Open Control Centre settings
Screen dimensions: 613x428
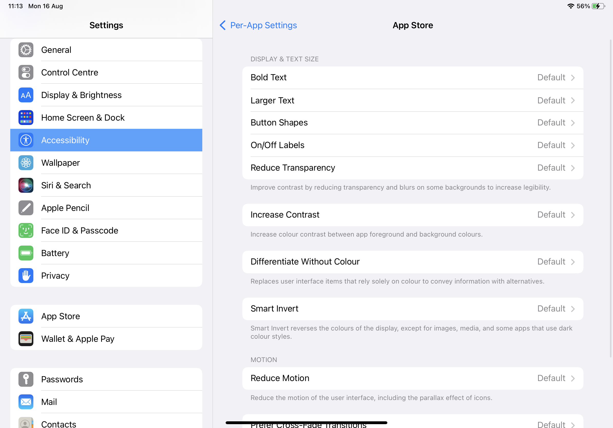(x=106, y=72)
